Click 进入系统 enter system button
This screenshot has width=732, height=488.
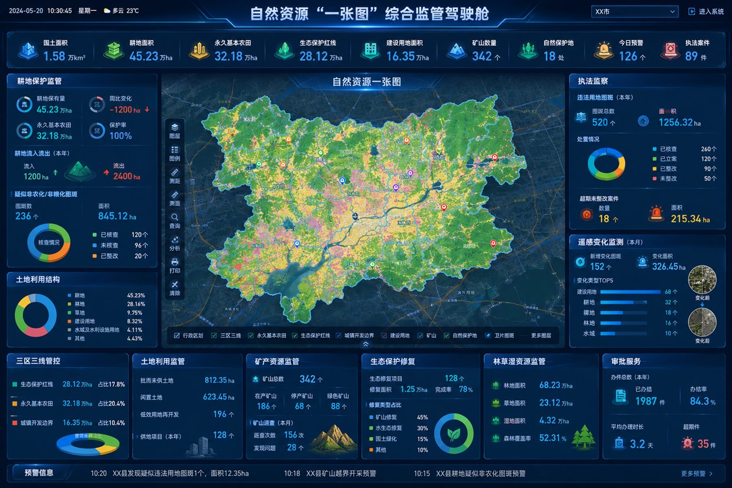(706, 11)
